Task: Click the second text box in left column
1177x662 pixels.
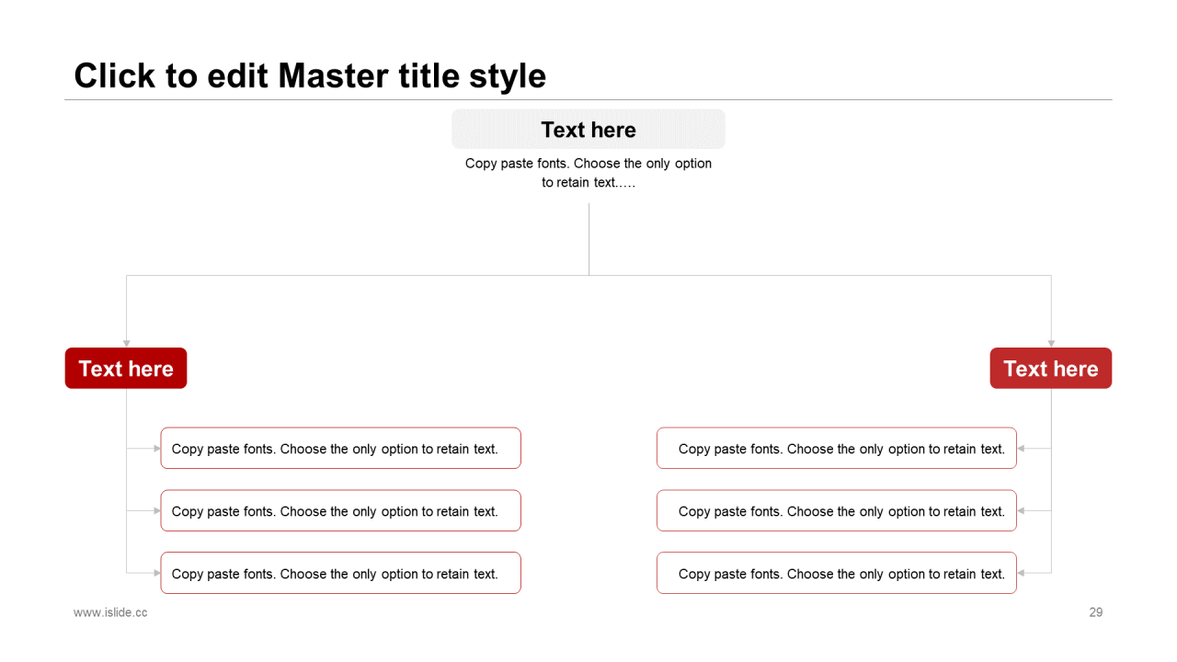Action: click(340, 511)
